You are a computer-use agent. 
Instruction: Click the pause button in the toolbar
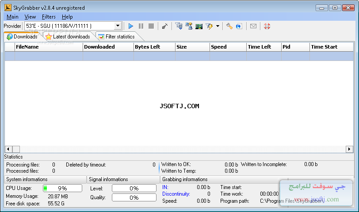(141, 26)
